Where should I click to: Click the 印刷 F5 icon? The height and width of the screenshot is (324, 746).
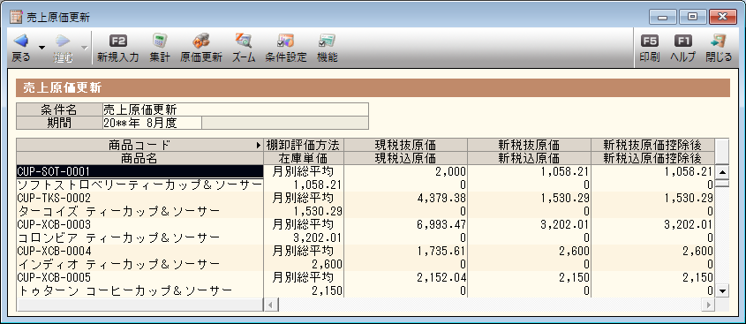(650, 41)
